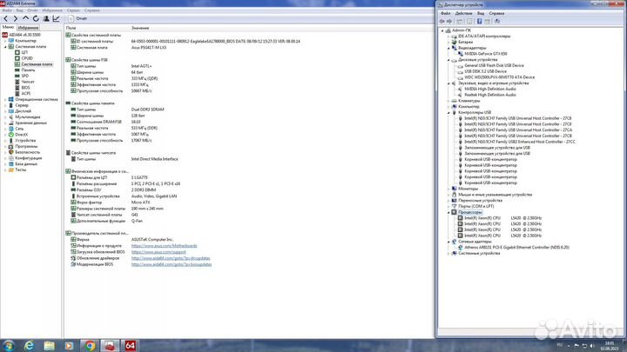The height and width of the screenshot is (352, 627).
Task: Select the DirectX node in the AIDA64 tree
Action: tap(22, 135)
